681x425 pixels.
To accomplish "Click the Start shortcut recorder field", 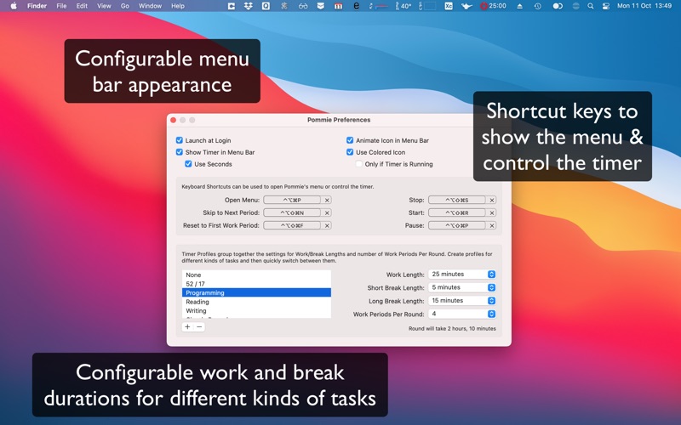I will tap(457, 212).
